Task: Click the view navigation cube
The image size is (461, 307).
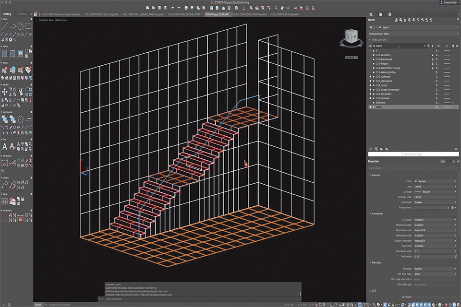Action: point(352,37)
